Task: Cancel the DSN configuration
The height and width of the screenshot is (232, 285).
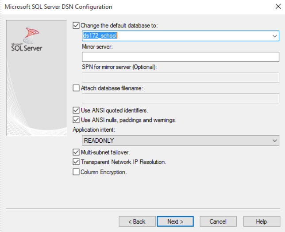Action: [x=218, y=221]
